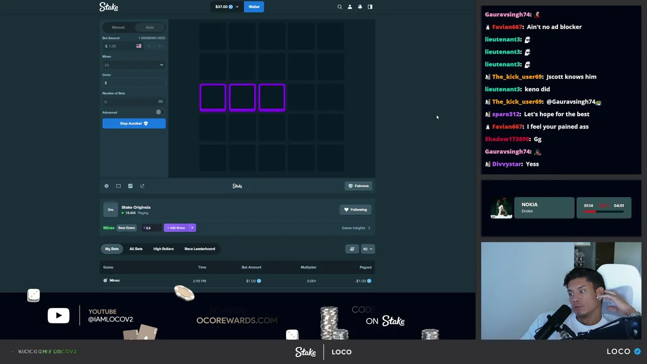Open the Fairness button
This screenshot has height=364, width=647.
359,186
